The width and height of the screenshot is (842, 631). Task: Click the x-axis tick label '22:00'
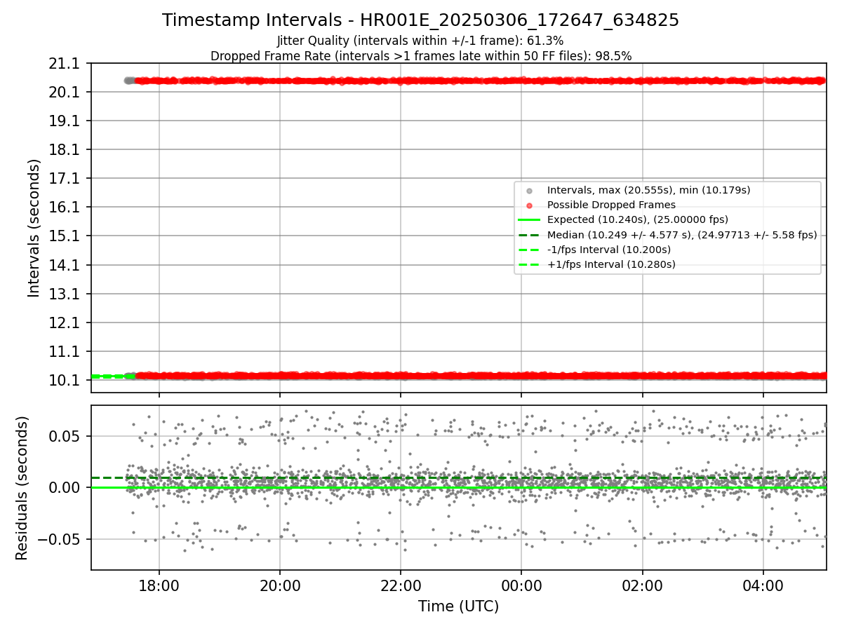click(x=401, y=585)
